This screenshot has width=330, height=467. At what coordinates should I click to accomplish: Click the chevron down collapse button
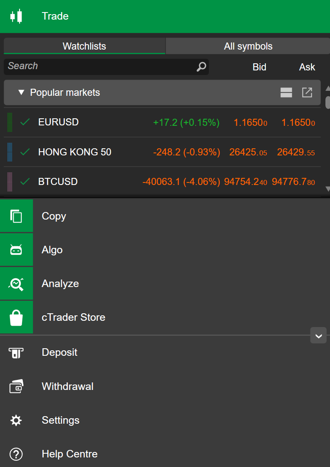pos(318,336)
